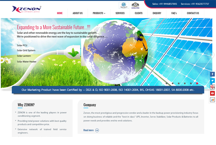Open the SERVICES menu item
This screenshot has height=145, width=216.
pyautogui.click(x=120, y=13)
